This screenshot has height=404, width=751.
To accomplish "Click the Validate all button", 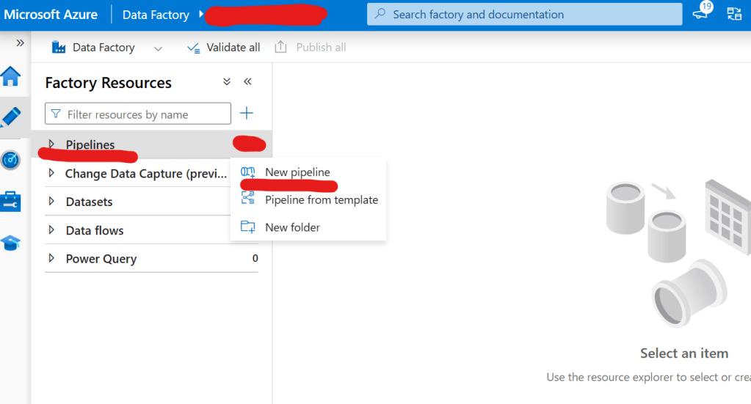I will [224, 48].
